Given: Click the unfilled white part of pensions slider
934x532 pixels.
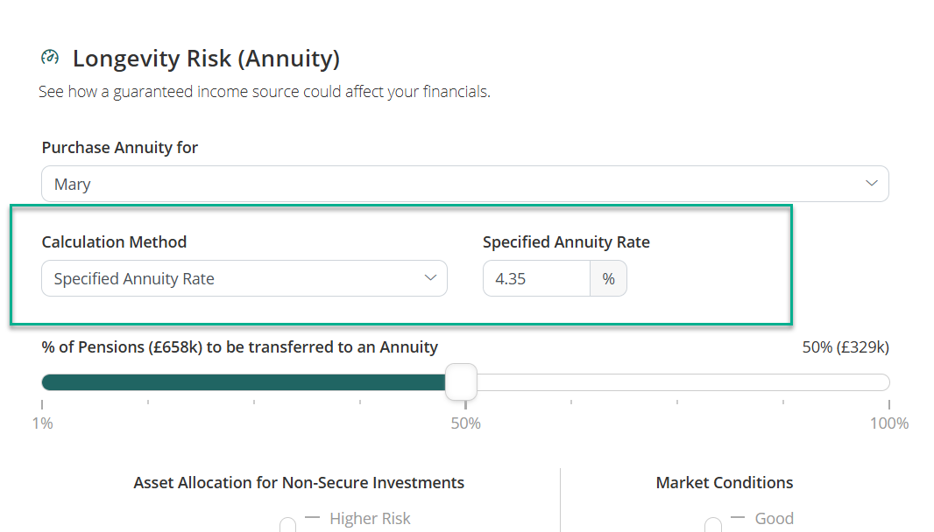Looking at the screenshot, I should (x=683, y=382).
